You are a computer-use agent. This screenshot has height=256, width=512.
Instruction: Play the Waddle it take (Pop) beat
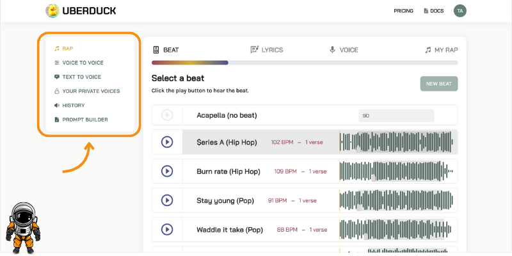click(x=167, y=230)
